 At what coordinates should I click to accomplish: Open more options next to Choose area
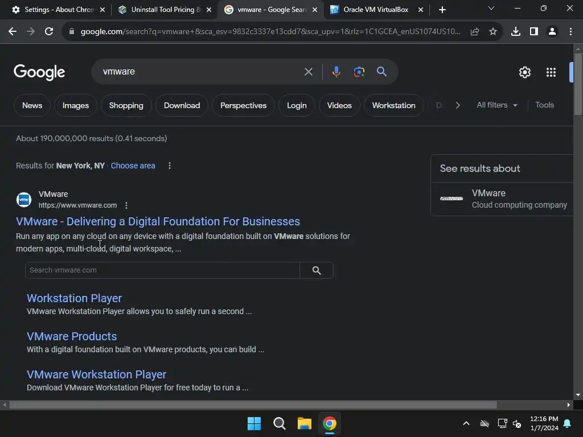(170, 166)
